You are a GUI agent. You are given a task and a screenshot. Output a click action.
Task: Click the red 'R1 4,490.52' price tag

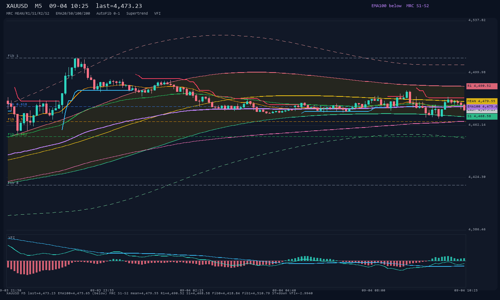pyautogui.click(x=482, y=86)
